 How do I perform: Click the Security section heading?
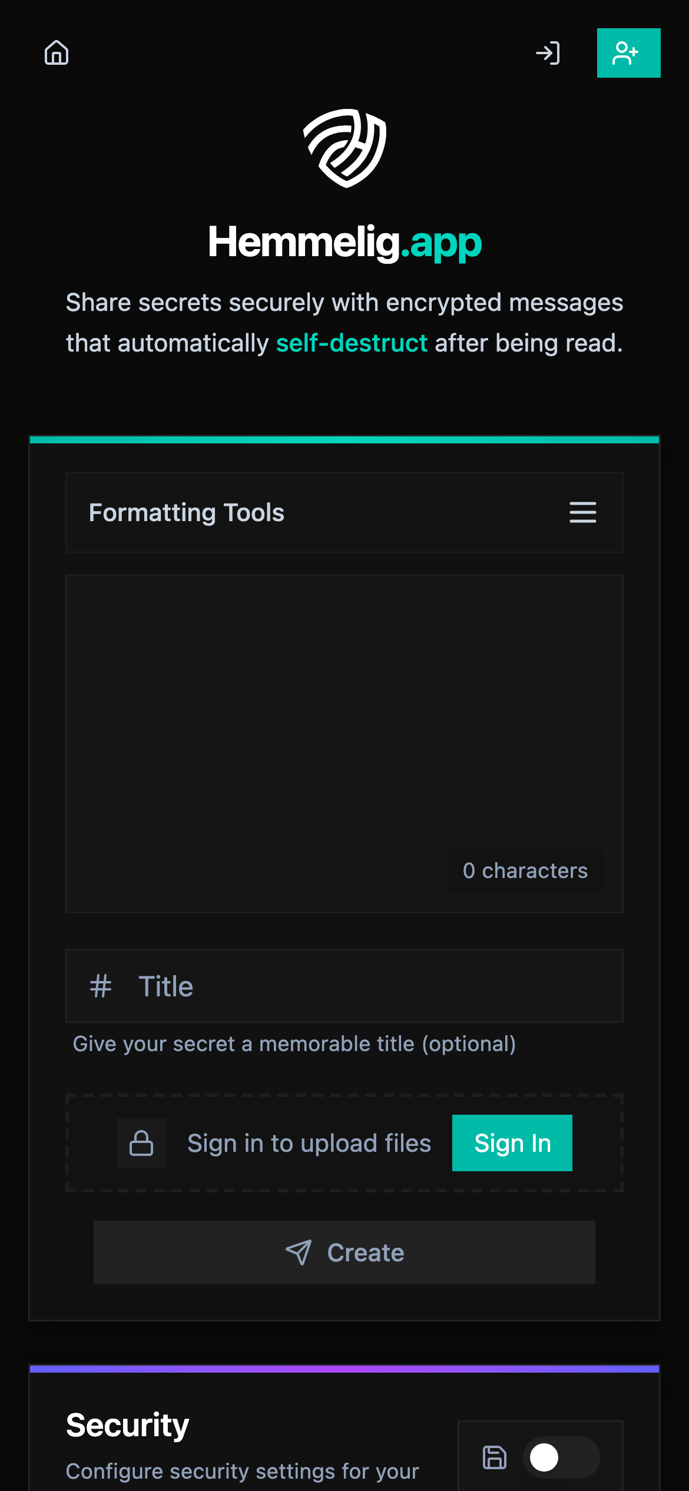128,1426
